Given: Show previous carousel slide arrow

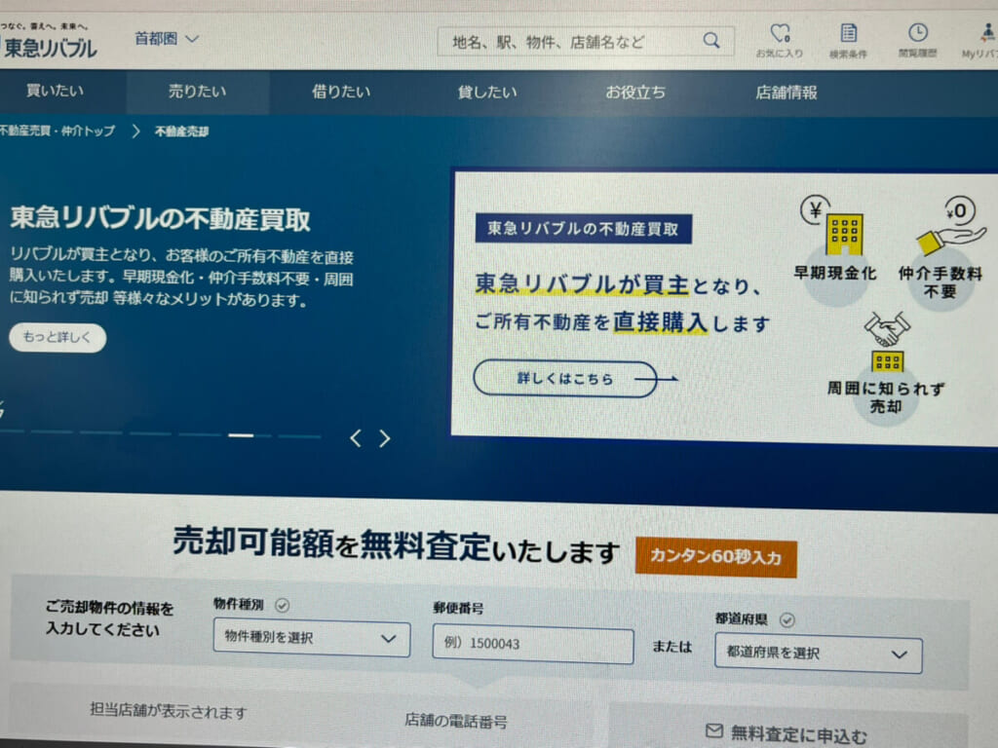Looking at the screenshot, I should pyautogui.click(x=356, y=438).
